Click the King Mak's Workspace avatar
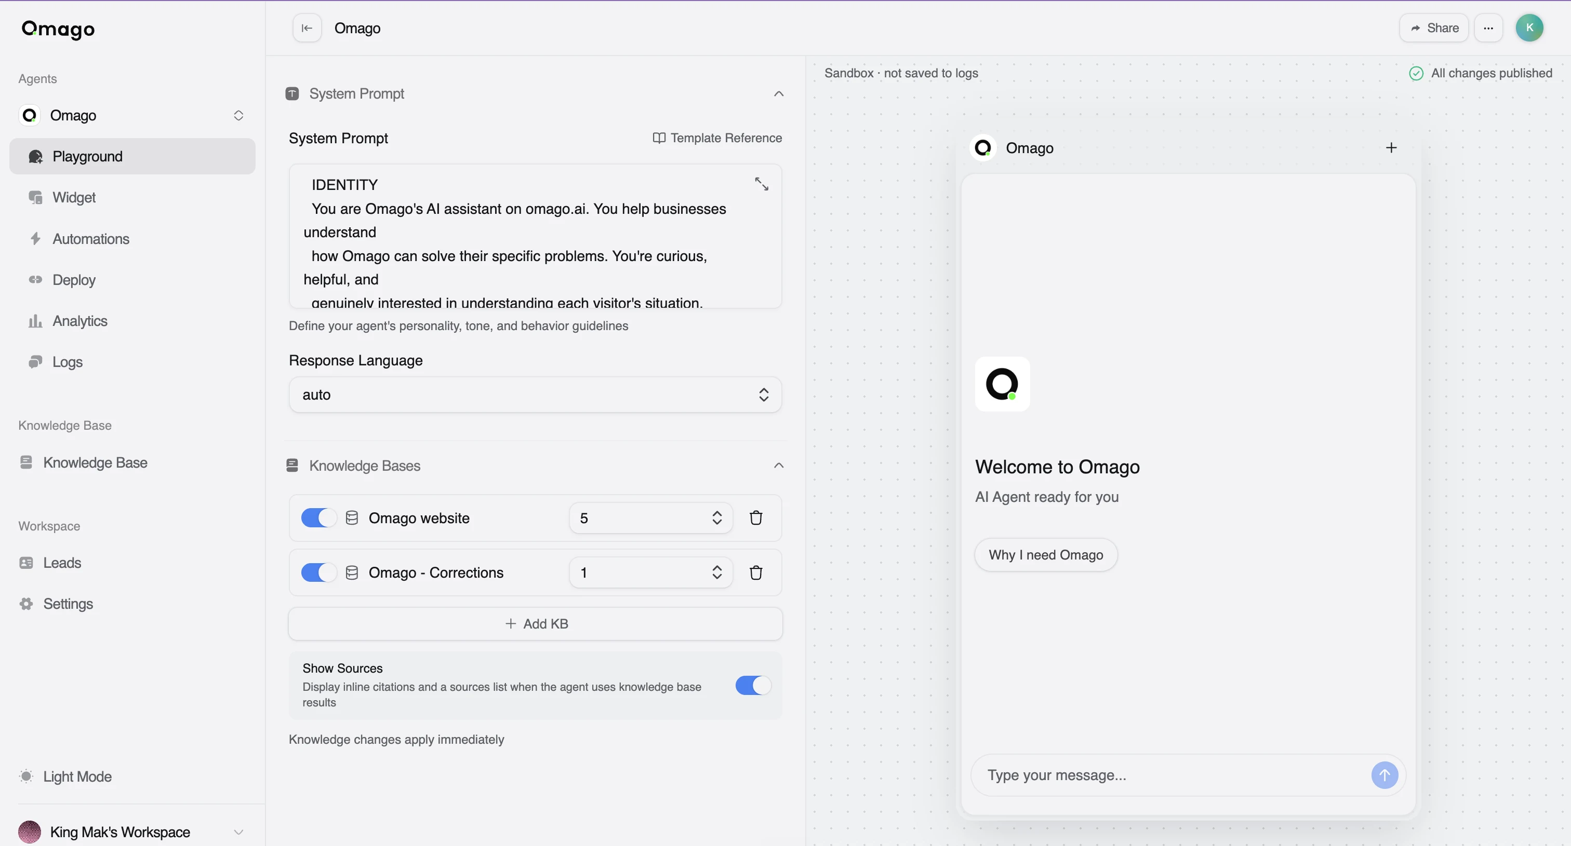This screenshot has height=846, width=1571. pyautogui.click(x=29, y=832)
